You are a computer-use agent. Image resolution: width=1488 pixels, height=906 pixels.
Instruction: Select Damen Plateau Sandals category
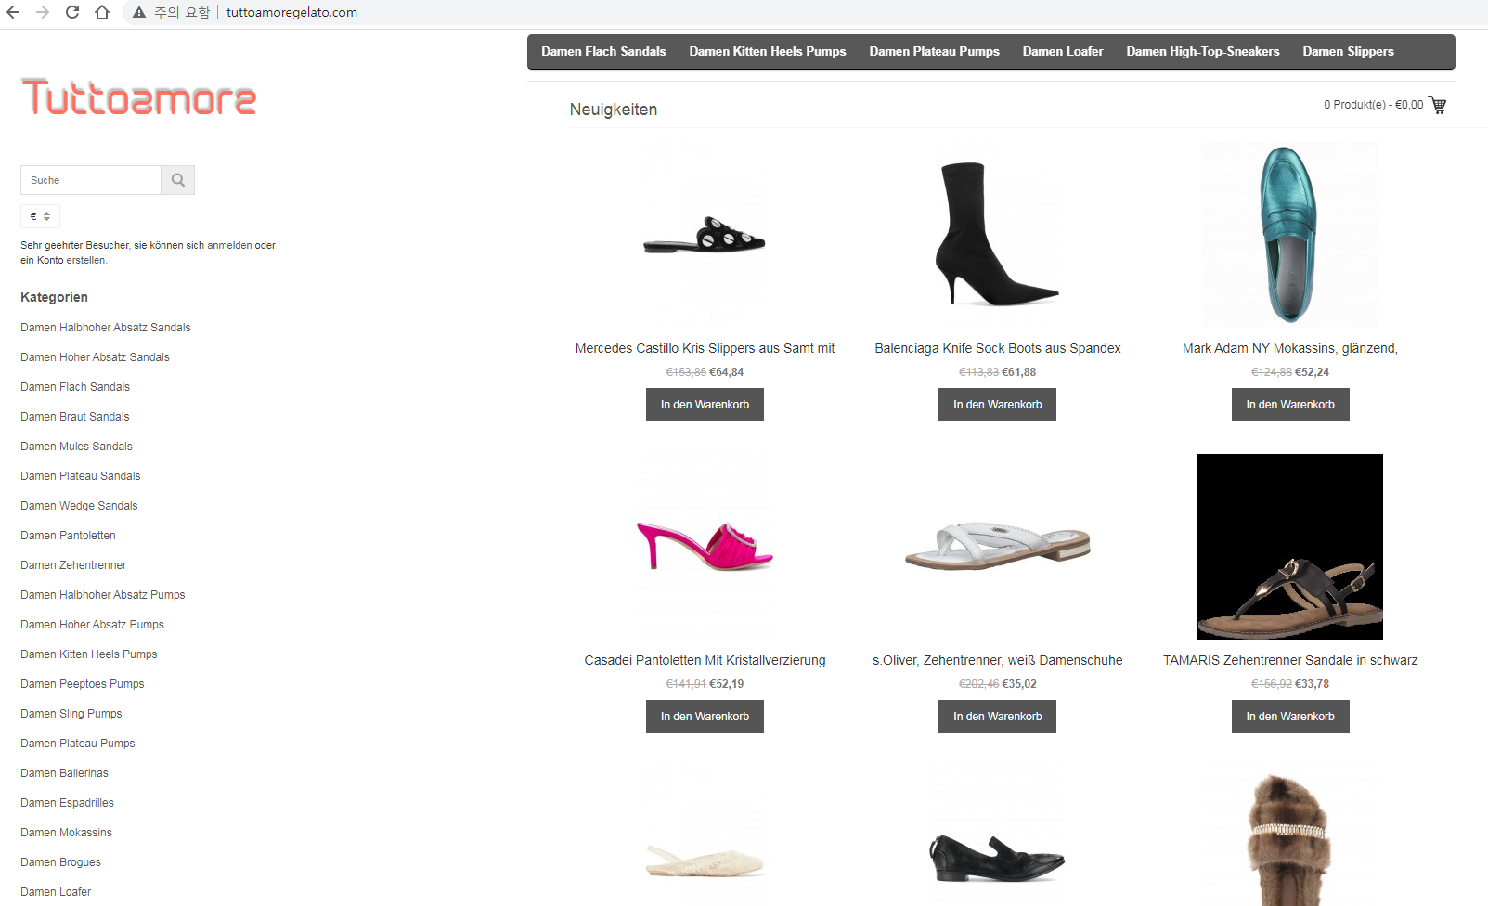pos(81,476)
